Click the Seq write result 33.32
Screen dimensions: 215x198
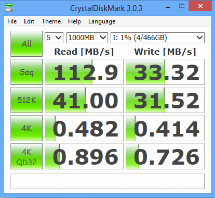pos(165,72)
